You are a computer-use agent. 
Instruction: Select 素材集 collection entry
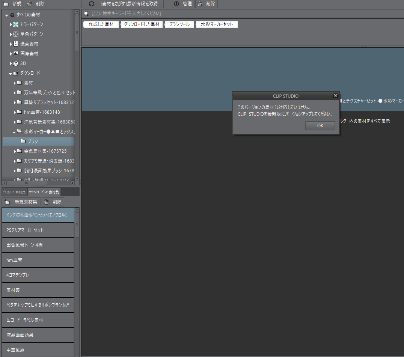[38, 290]
